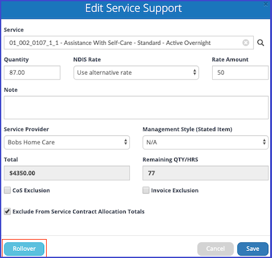This screenshot has height=258, width=272.
Task: Open the Use alternative rate dropdown
Action: pos(136,73)
